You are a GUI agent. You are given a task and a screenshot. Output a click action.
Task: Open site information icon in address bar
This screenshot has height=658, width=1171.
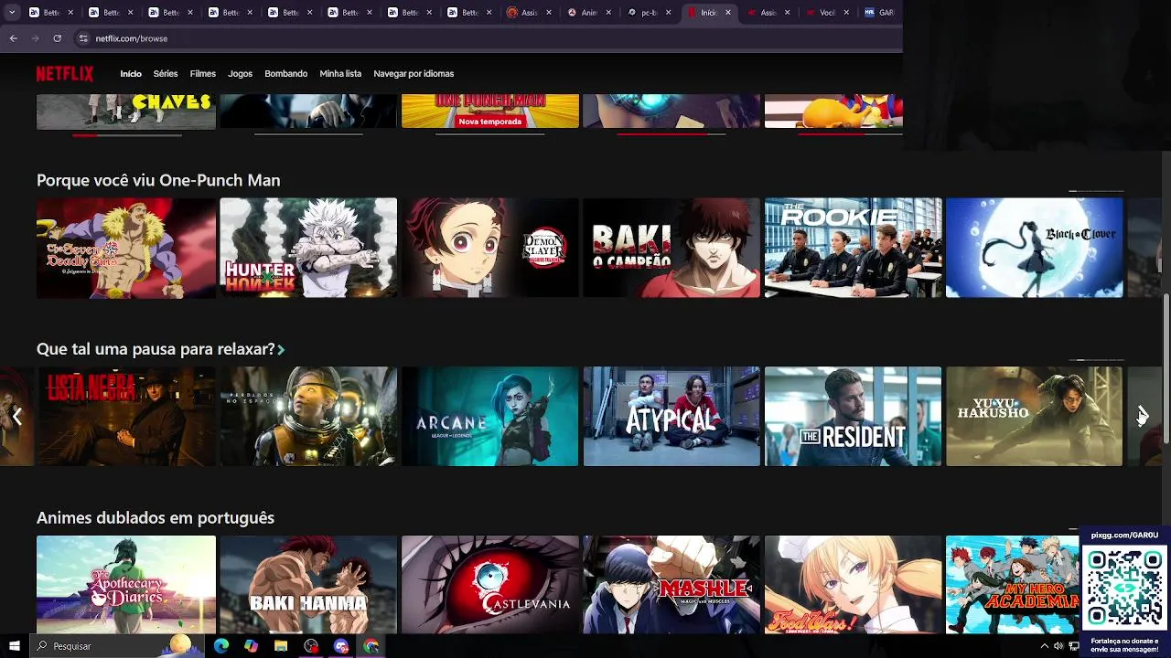(83, 38)
